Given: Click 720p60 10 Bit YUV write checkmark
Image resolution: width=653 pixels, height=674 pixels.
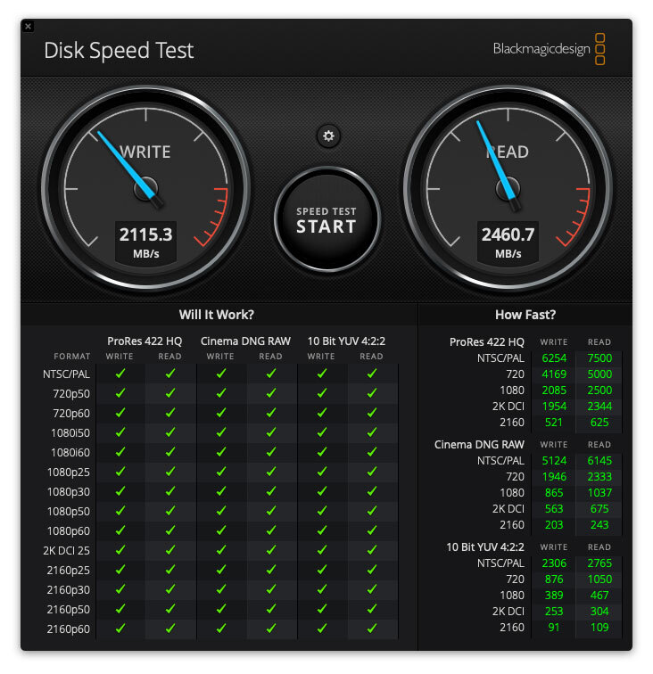Looking at the screenshot, I should click(321, 413).
